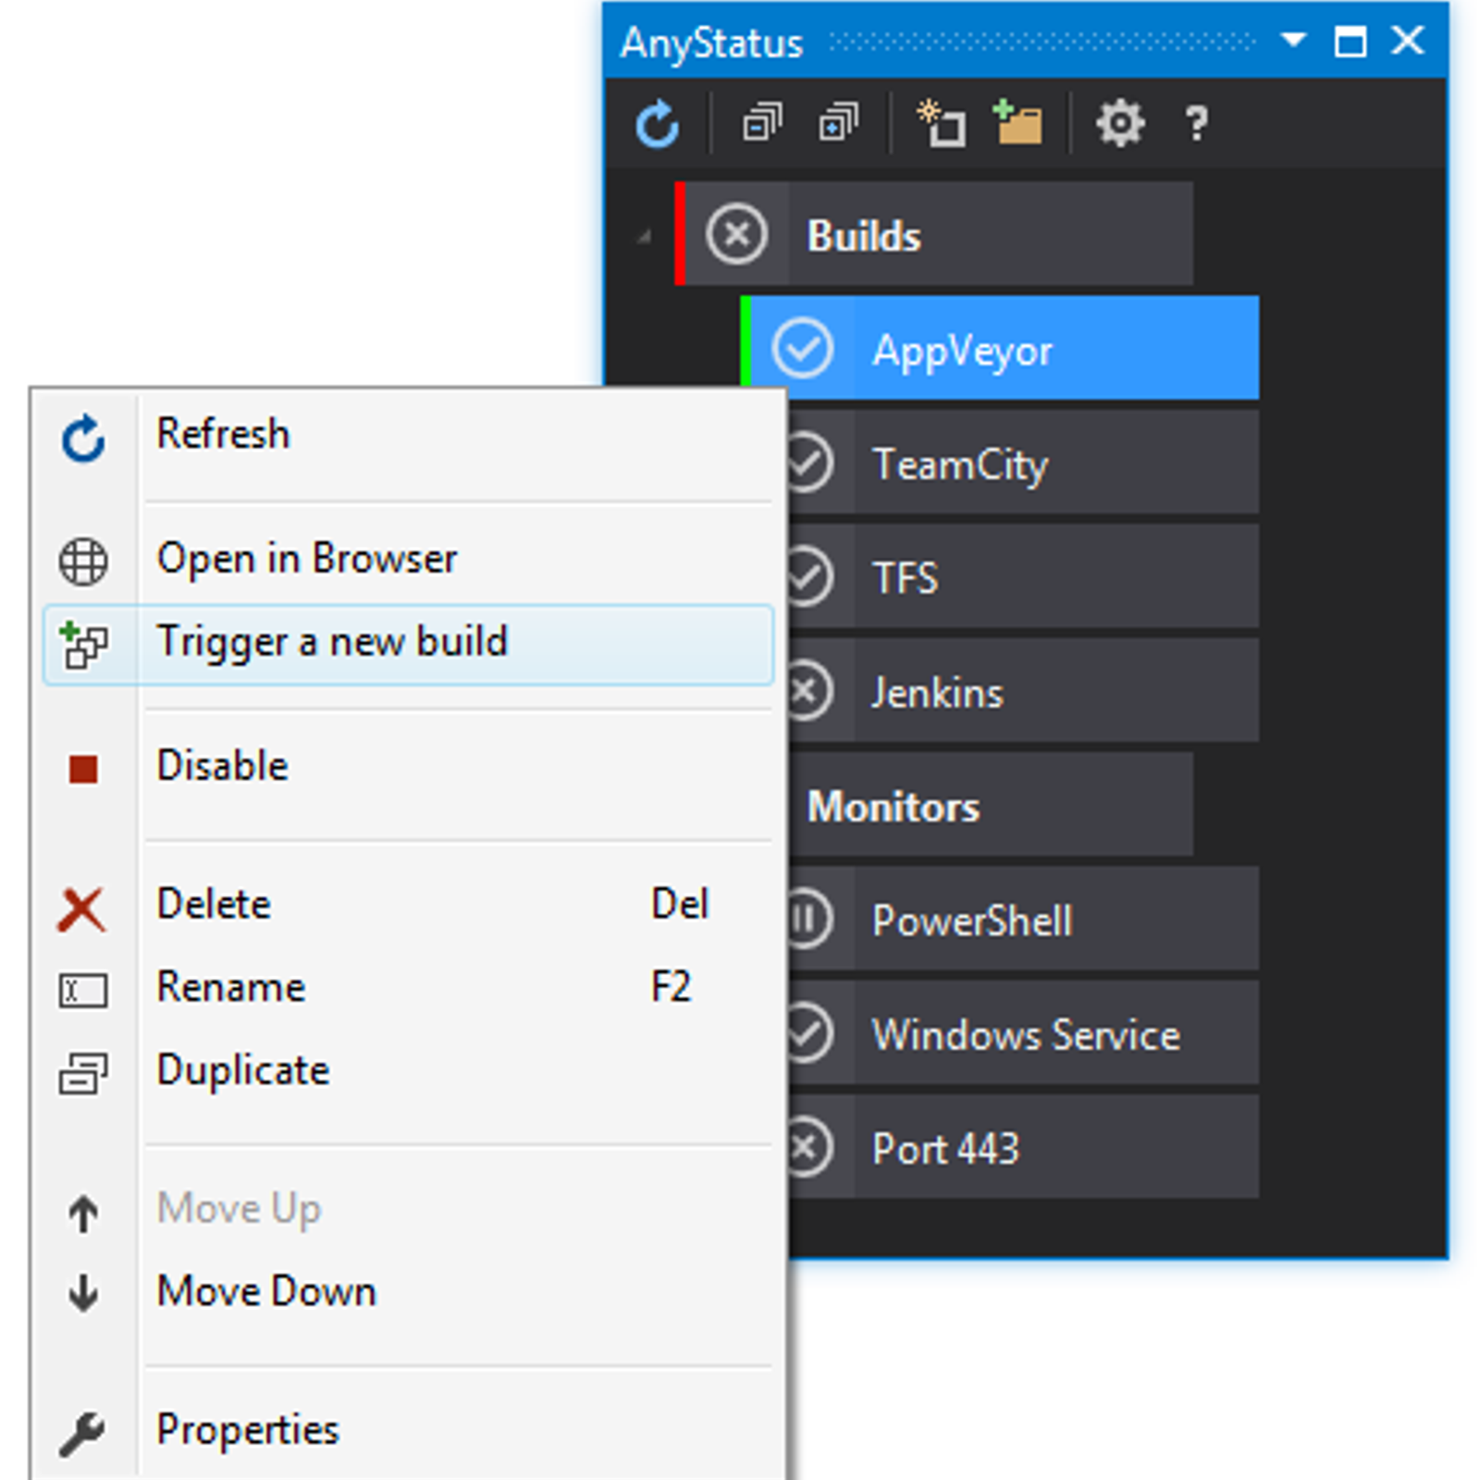Viewport: 1480px width, 1480px height.
Task: Open the AnyStatus window position dropdown arrow
Action: coord(1293,40)
